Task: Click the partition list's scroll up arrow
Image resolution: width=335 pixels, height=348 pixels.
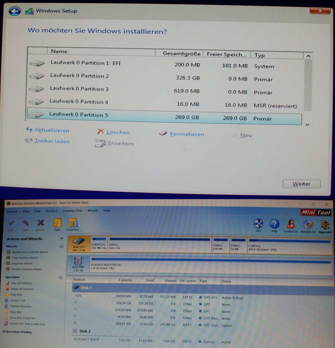Action: tap(308, 56)
